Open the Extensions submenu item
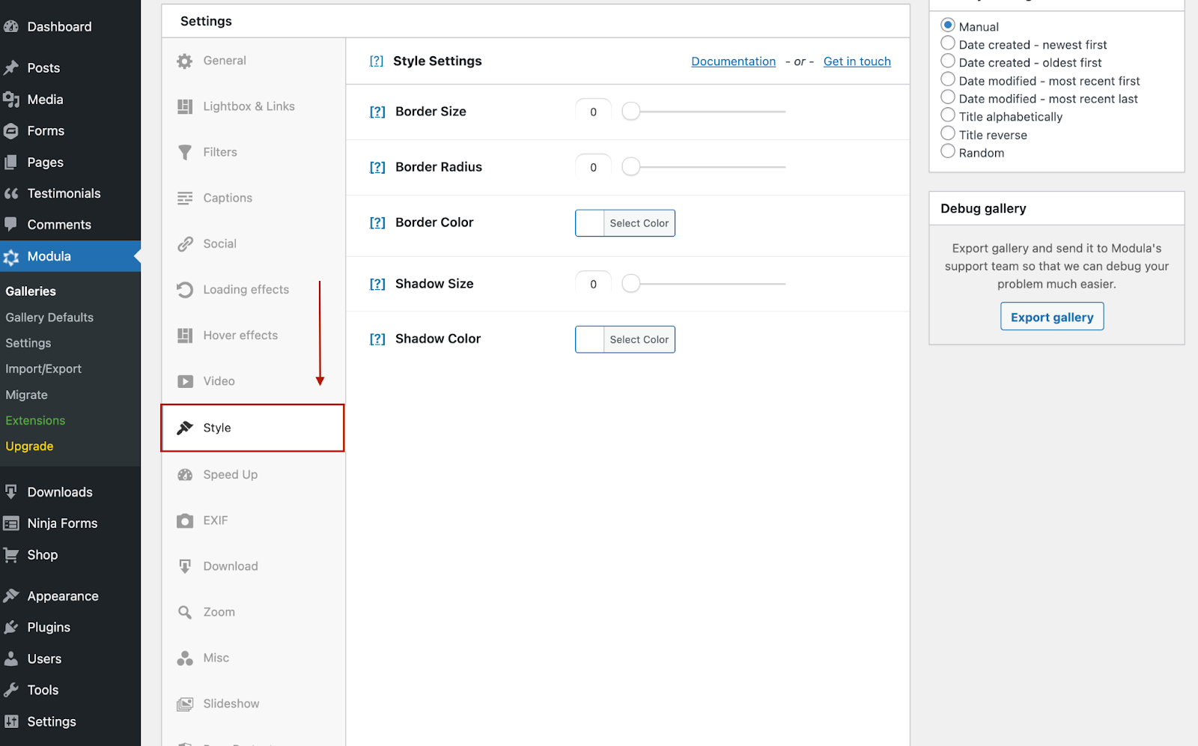This screenshot has width=1198, height=746. point(35,421)
